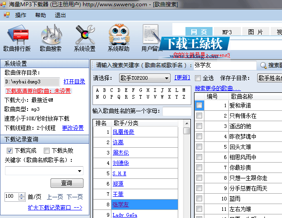Click the 排名 column header
The height and width of the screenshot is (218, 282).
101,123
